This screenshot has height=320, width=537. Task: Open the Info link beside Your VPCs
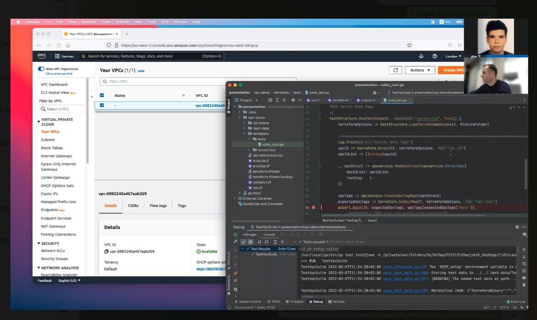coord(141,71)
